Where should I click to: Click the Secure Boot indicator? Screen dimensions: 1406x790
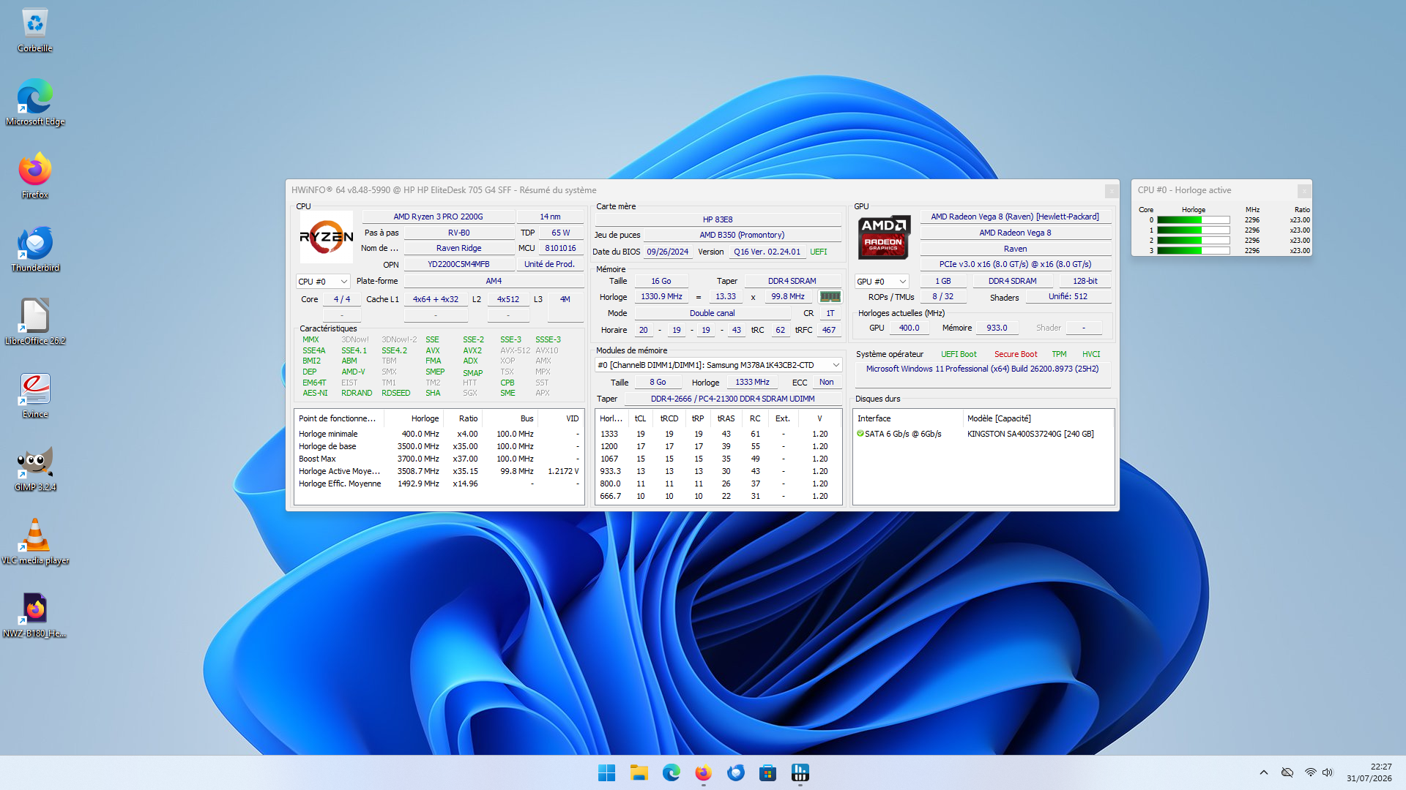point(1016,354)
